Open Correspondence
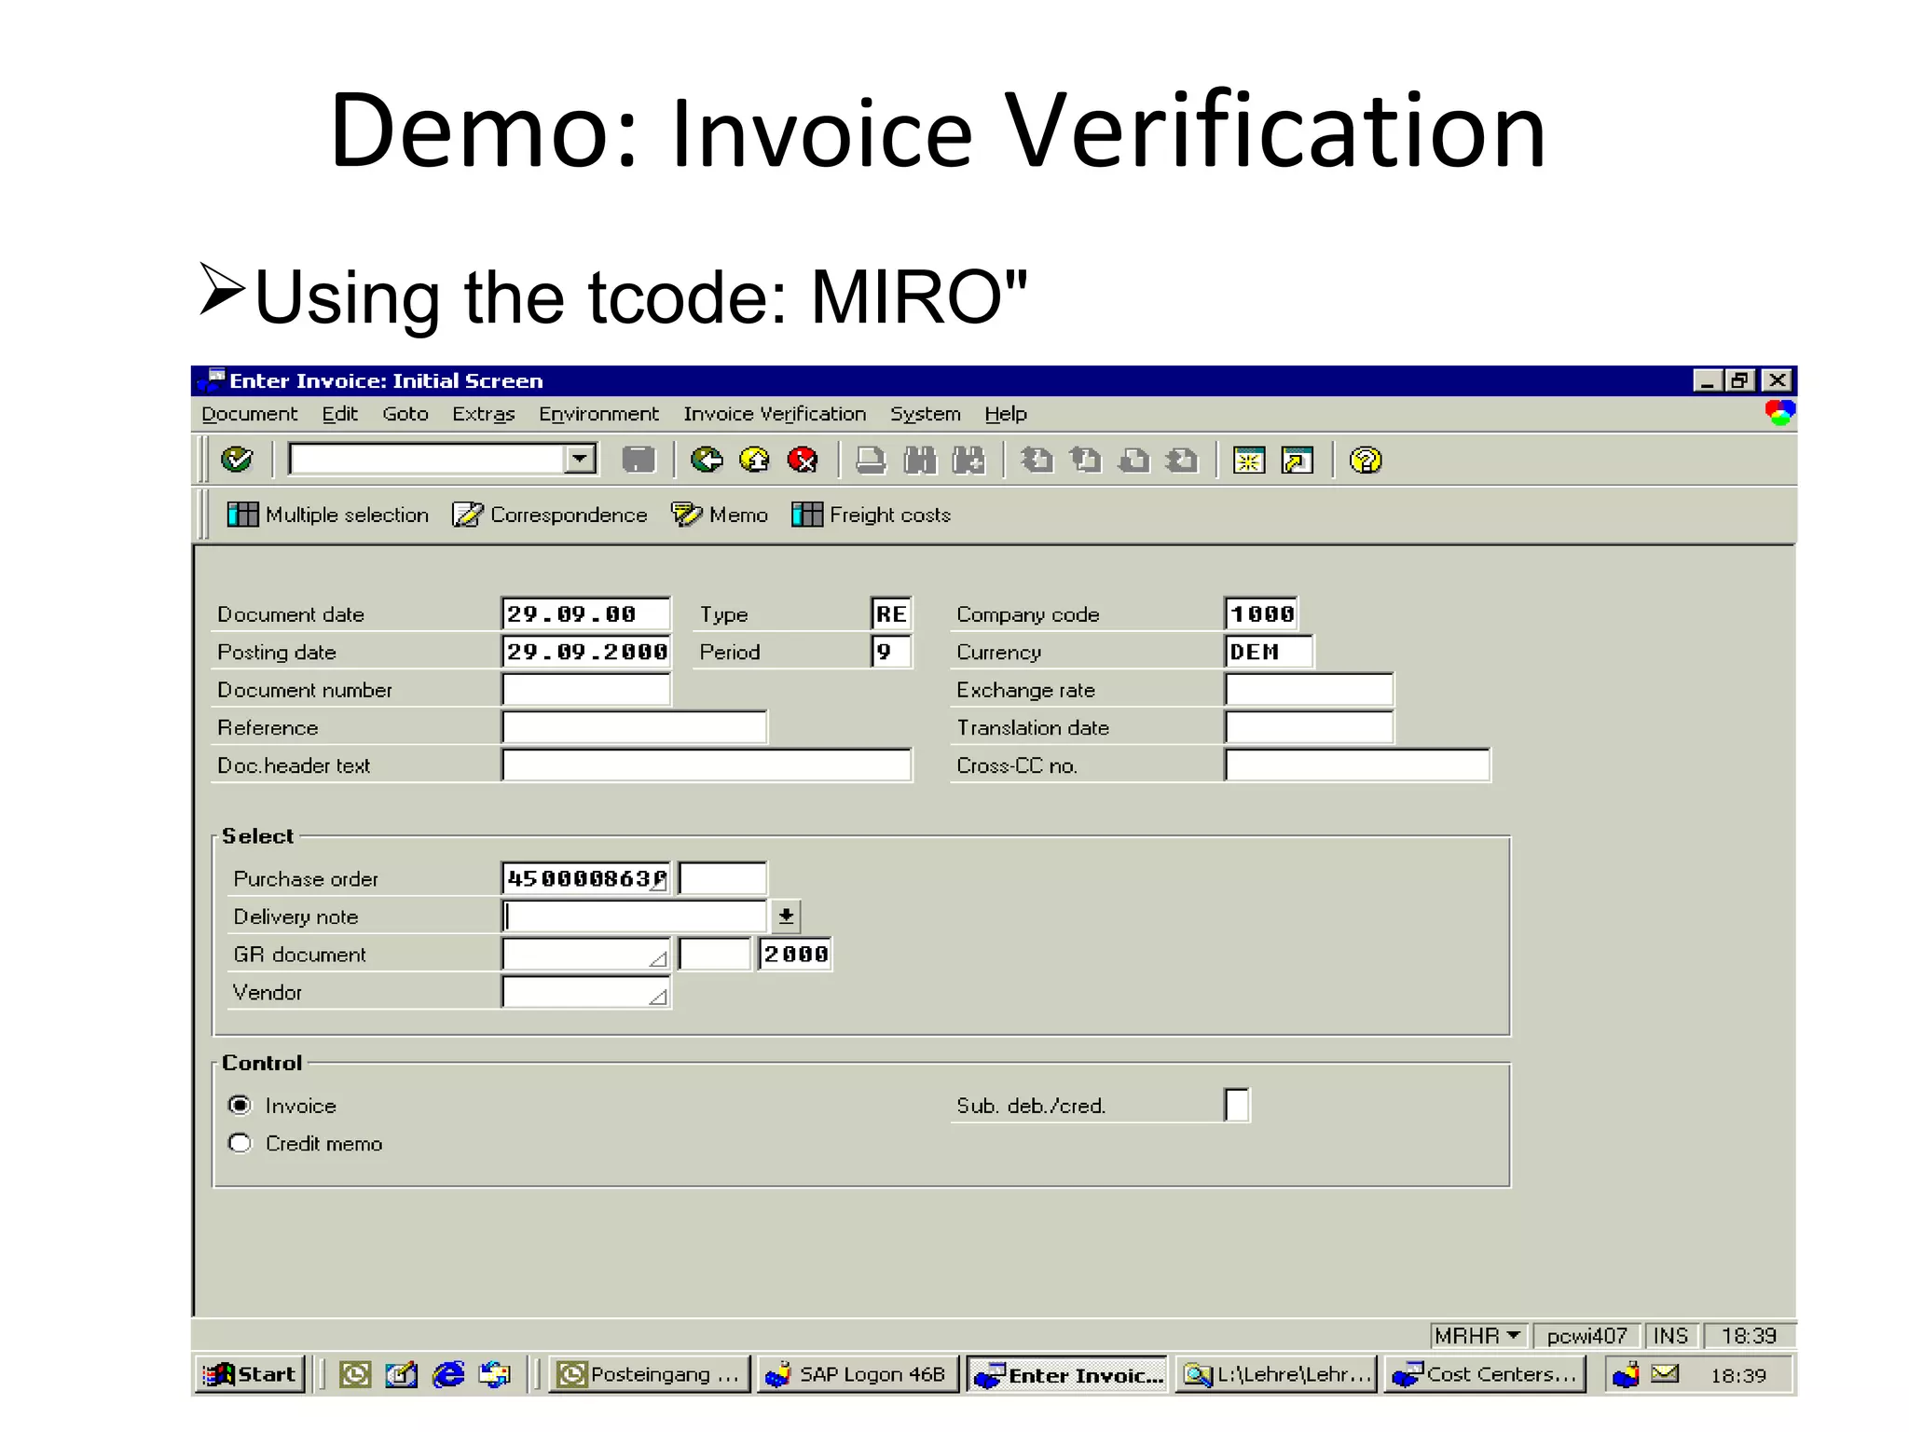1909x1432 pixels. point(550,515)
